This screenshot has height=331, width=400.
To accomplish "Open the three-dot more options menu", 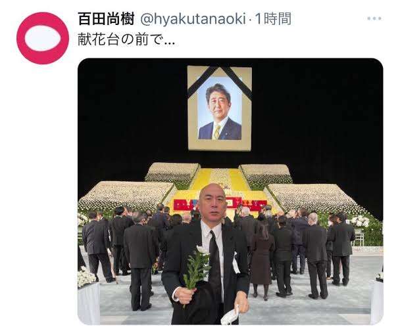I will [x=374, y=18].
